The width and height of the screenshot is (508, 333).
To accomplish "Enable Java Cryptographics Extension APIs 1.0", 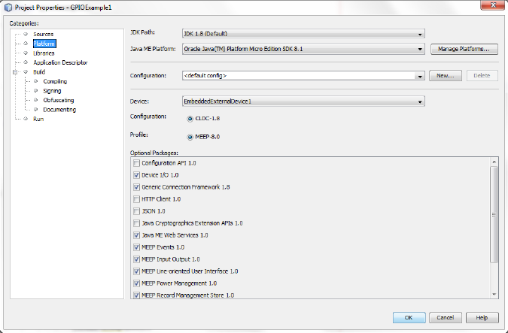I will pos(136,223).
